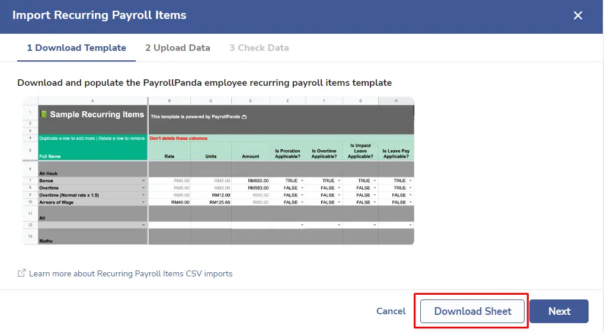Cancel the import dialog
This screenshot has width=604, height=332.
tap(391, 311)
